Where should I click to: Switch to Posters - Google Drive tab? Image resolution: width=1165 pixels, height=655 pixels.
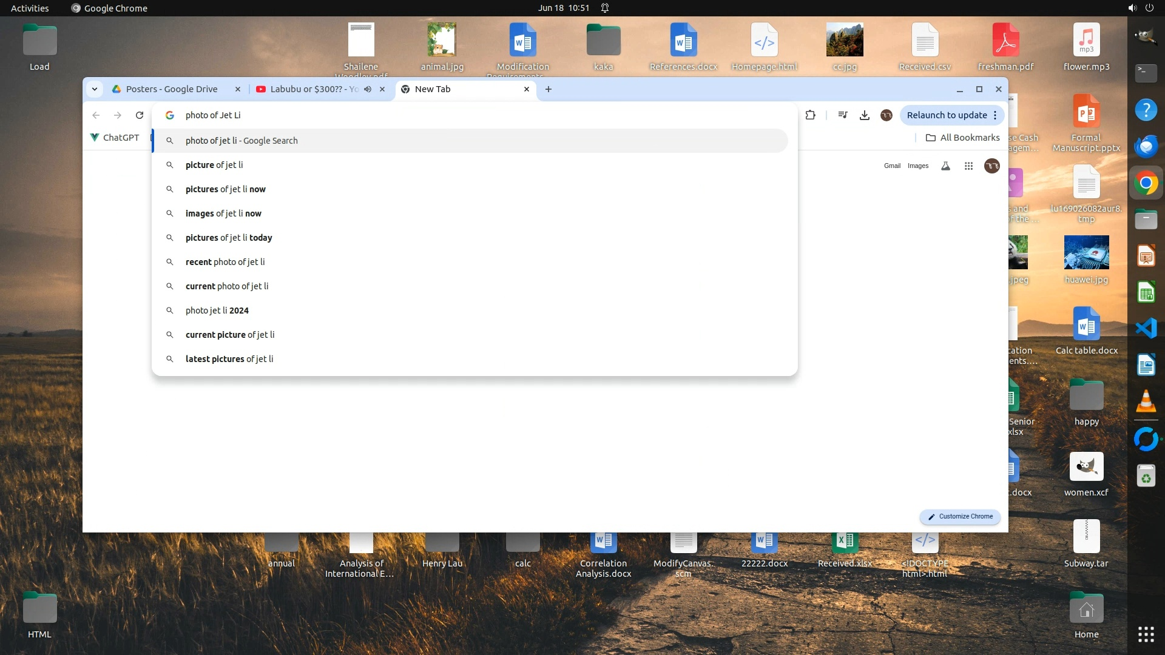click(172, 89)
